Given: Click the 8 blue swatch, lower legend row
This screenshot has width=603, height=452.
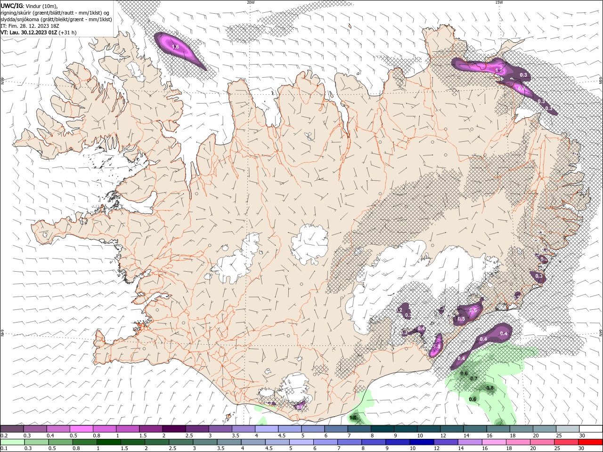Looking at the screenshot, I should click(375, 442).
